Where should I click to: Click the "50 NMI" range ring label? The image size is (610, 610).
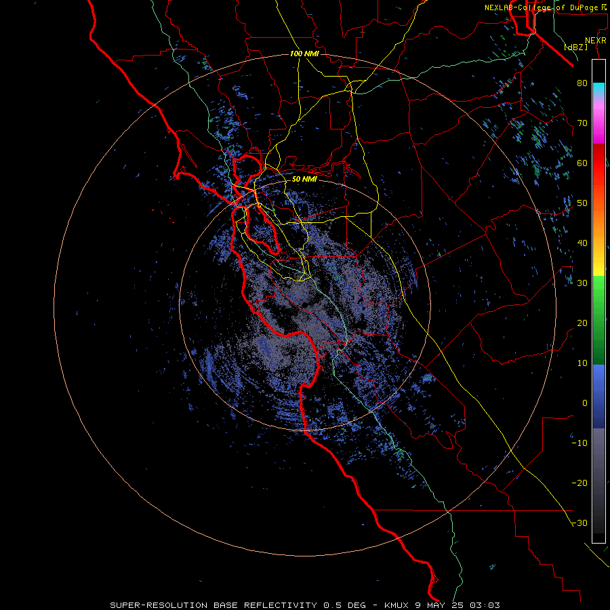[304, 179]
